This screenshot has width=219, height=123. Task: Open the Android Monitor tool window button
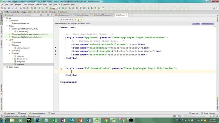point(37,113)
